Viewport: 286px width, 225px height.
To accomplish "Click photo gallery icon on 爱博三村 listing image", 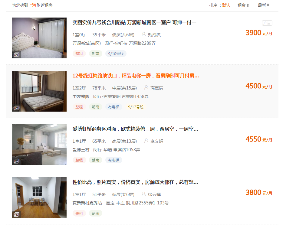I will pos(16,161).
